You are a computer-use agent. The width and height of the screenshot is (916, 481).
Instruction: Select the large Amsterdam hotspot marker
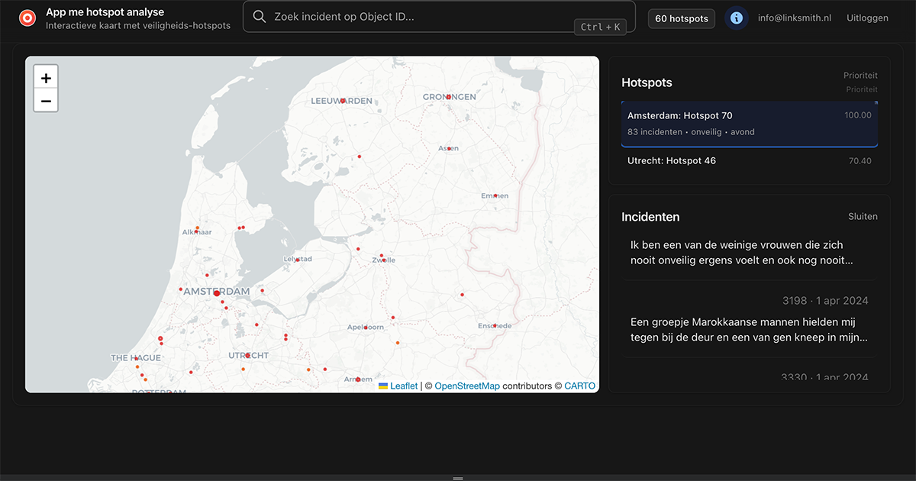pos(217,293)
